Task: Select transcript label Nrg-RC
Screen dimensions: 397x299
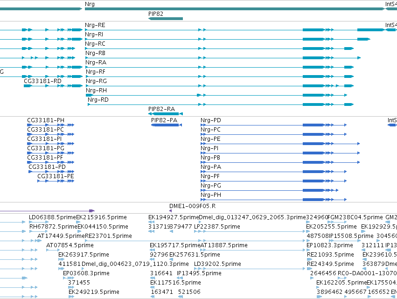Action: pyautogui.click(x=95, y=44)
